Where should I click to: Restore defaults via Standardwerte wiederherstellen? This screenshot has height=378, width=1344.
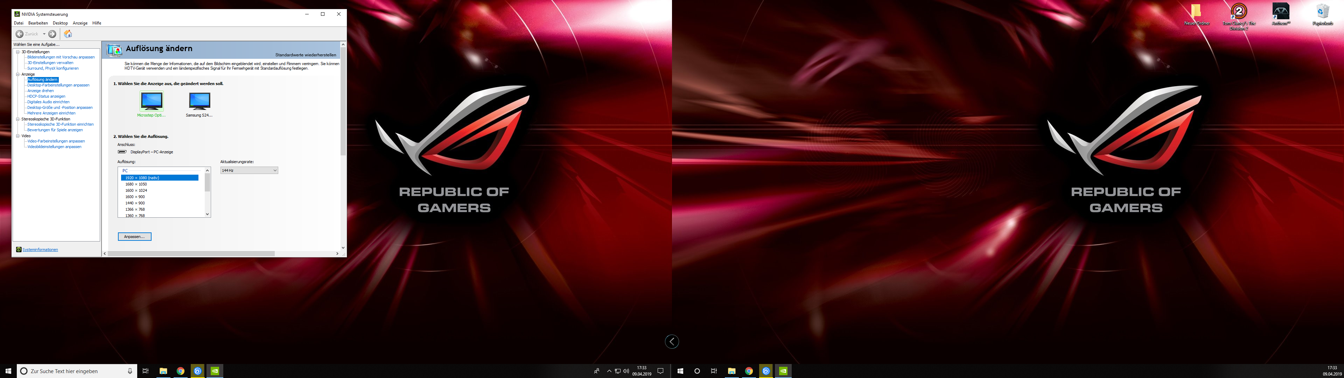coord(306,55)
